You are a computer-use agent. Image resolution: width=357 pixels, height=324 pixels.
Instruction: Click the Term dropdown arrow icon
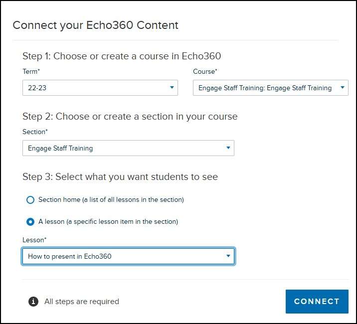[x=172, y=87]
